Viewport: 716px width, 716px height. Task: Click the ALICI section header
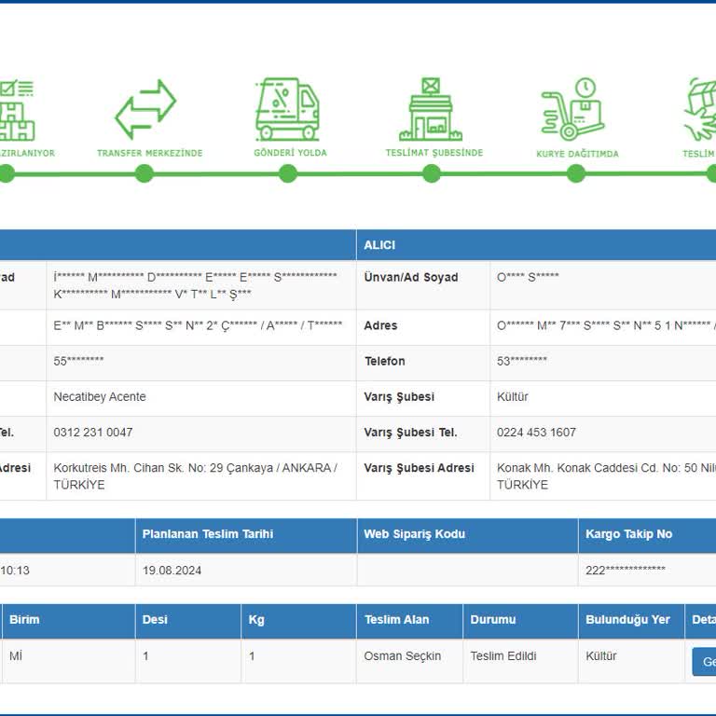(536, 245)
